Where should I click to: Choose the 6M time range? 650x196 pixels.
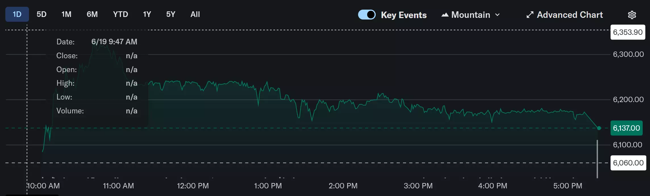click(x=92, y=14)
